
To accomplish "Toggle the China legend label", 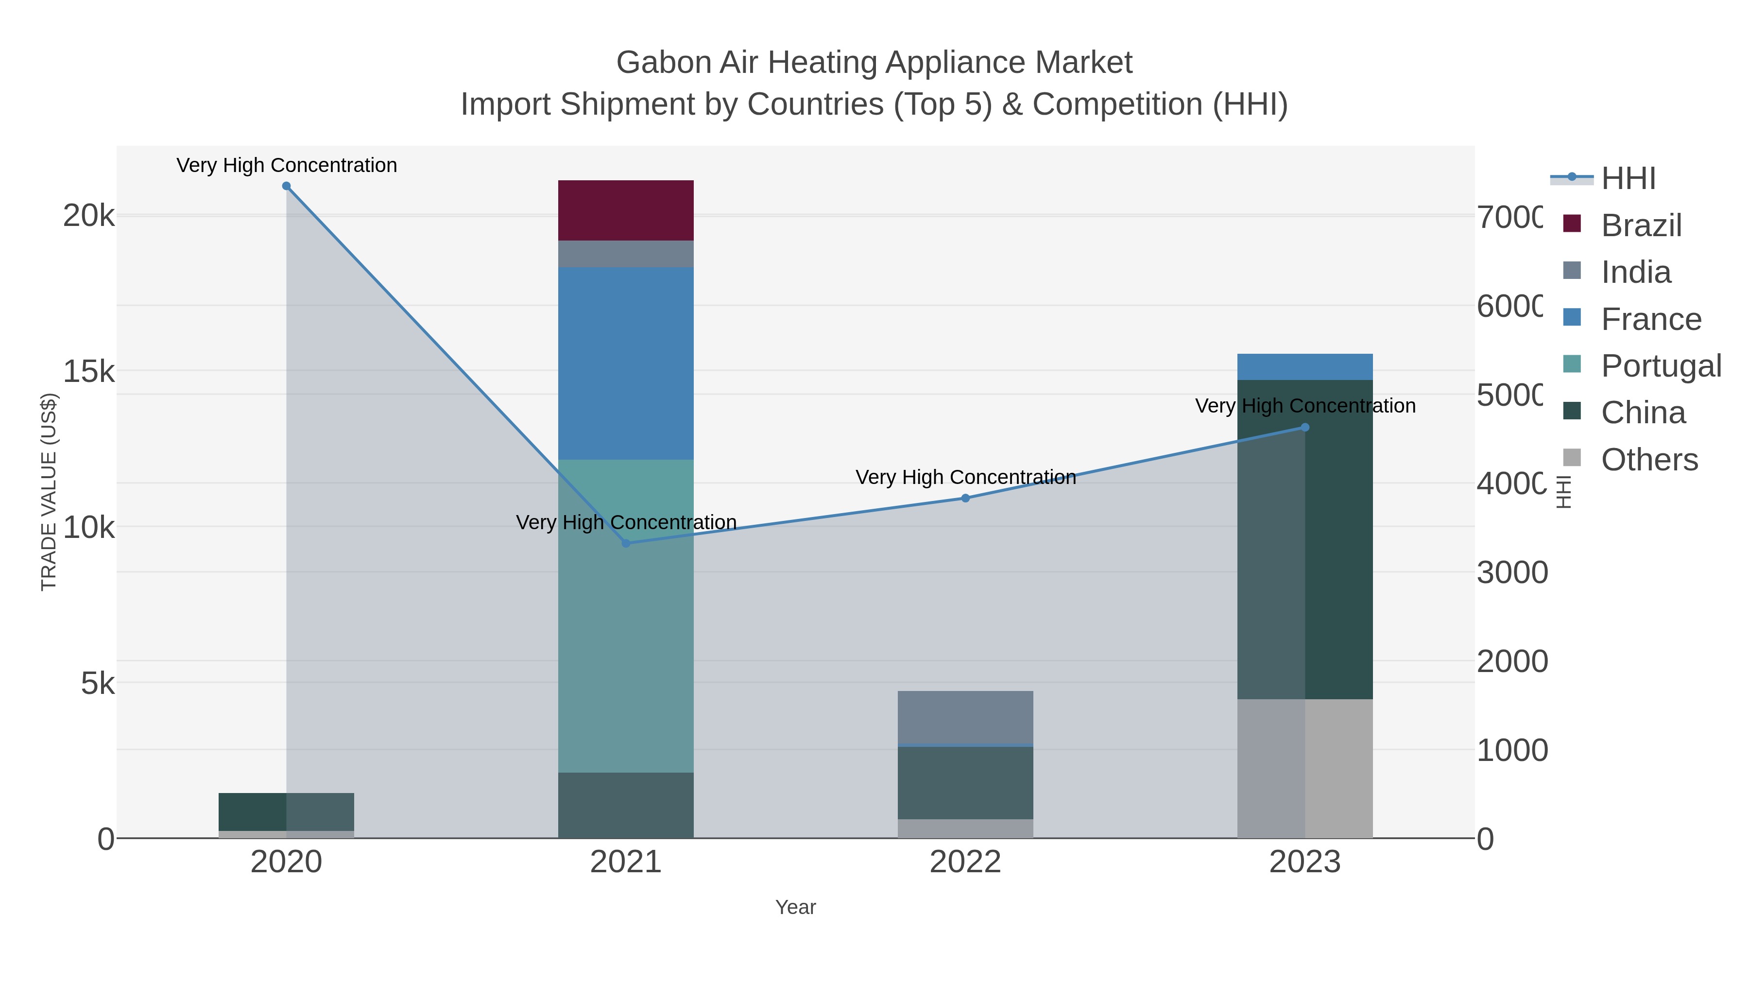I will pos(1644,413).
